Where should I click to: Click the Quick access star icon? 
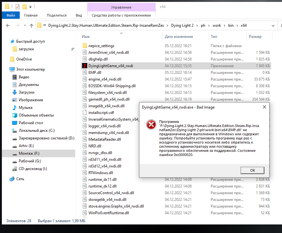[x=12, y=41]
